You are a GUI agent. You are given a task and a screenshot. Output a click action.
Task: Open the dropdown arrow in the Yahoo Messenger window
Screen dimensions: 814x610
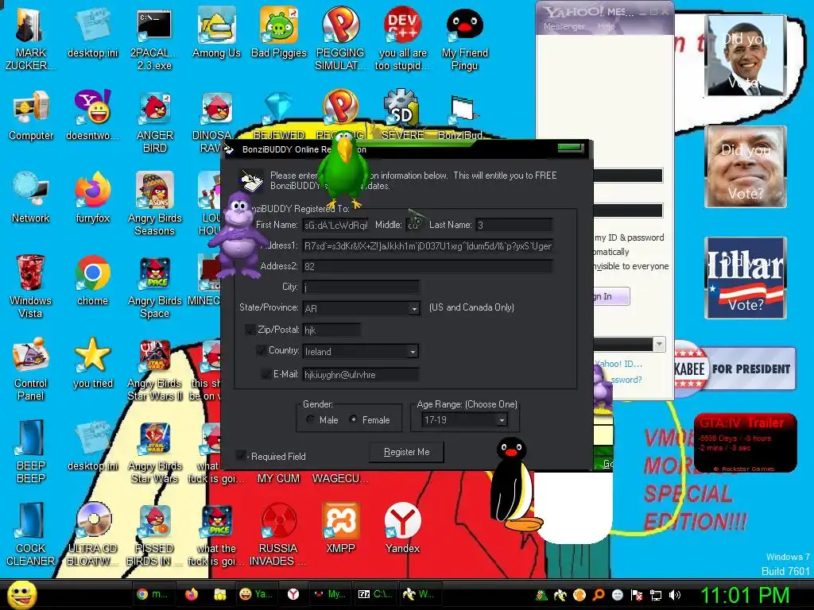[659, 344]
